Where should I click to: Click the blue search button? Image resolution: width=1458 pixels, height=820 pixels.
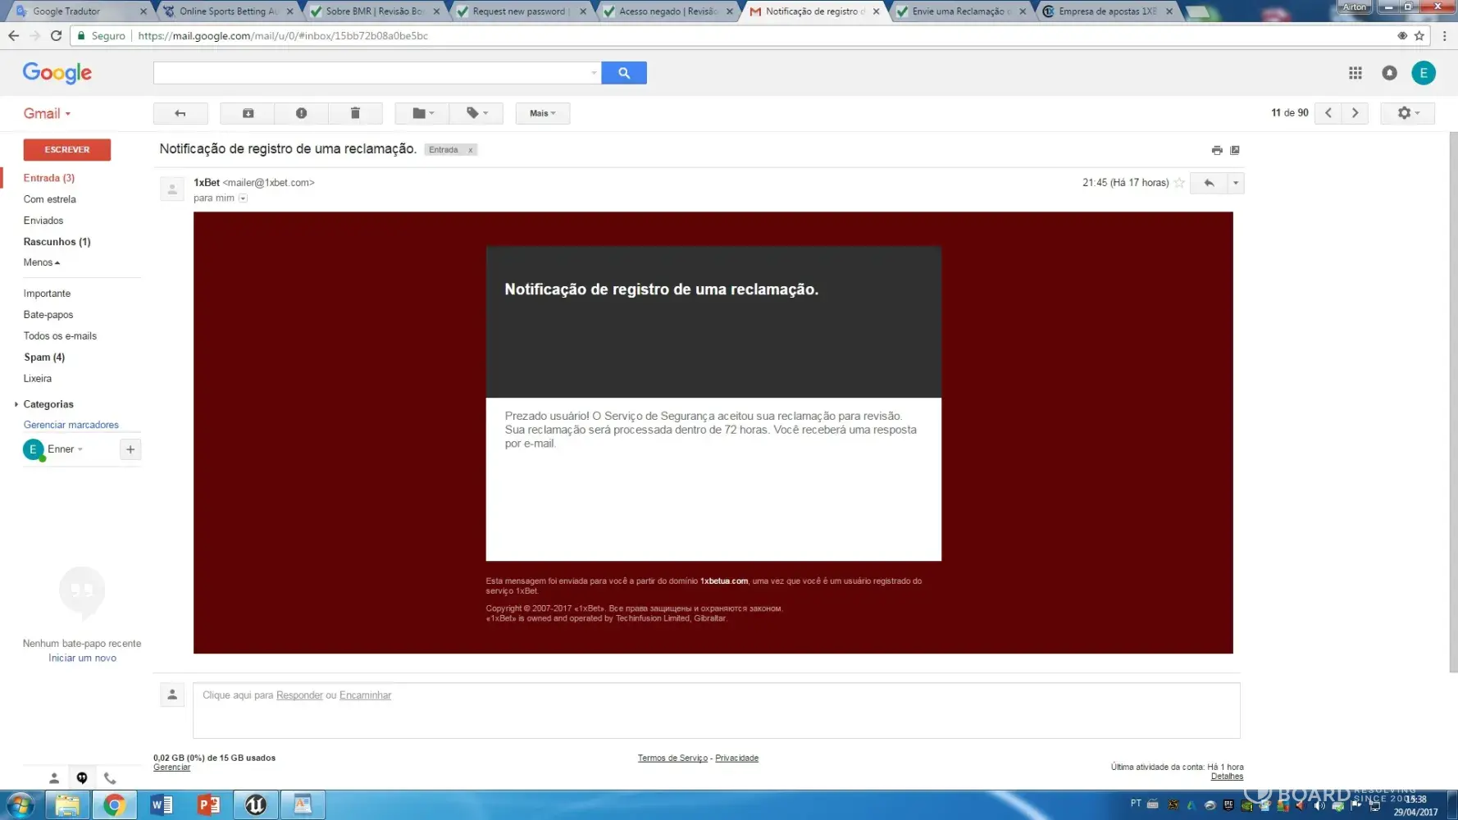623,73
